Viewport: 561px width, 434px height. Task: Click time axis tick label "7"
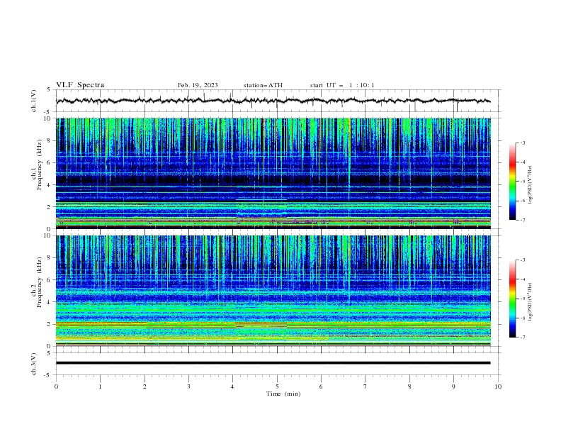pyautogui.click(x=365, y=386)
